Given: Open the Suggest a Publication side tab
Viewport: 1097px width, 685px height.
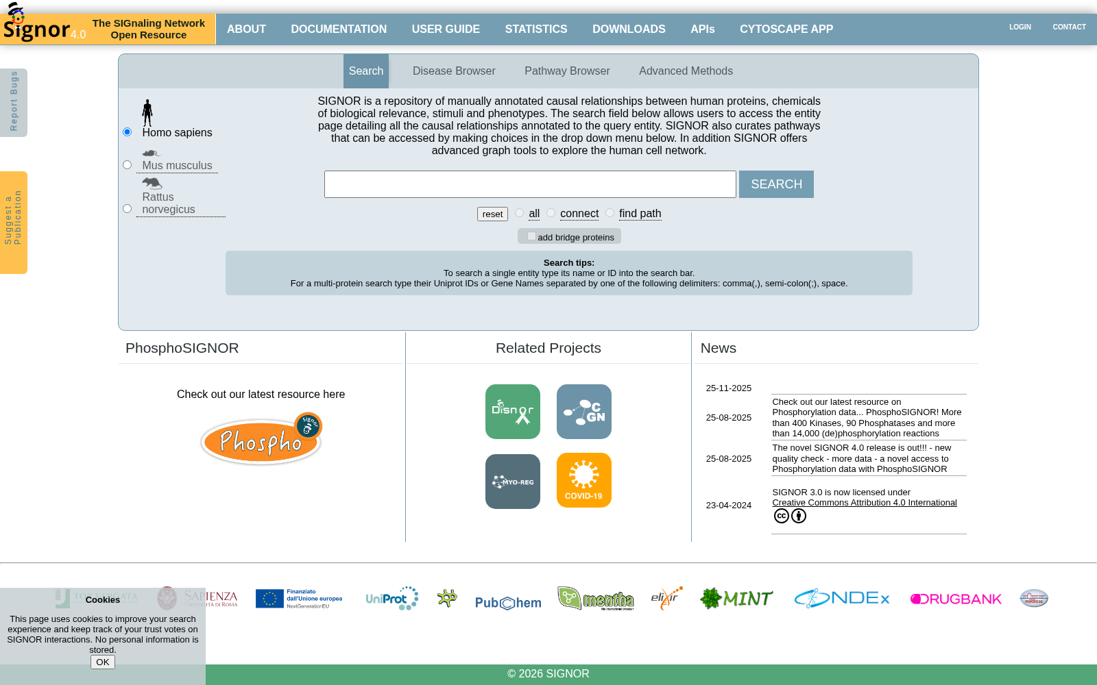Looking at the screenshot, I should 14,223.
